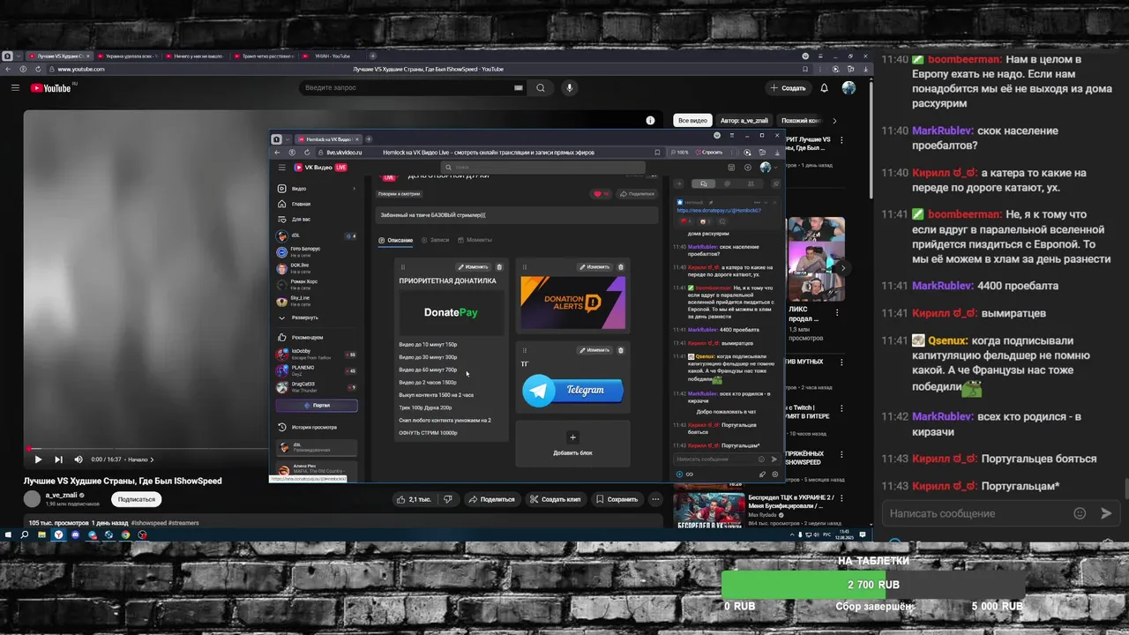Click Изменить on Donation Alerts block
Image resolution: width=1129 pixels, height=635 pixels.
coord(594,266)
